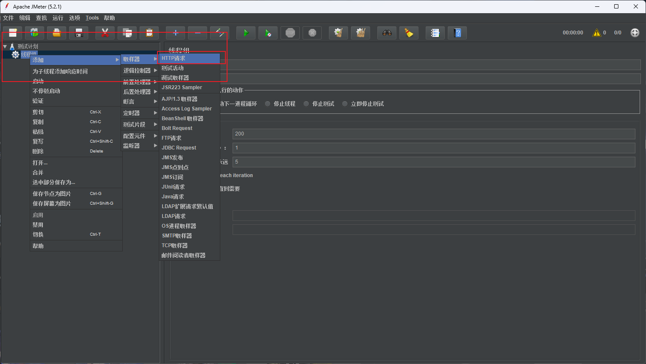
Task: Click the Help question mark icon
Action: click(457, 33)
